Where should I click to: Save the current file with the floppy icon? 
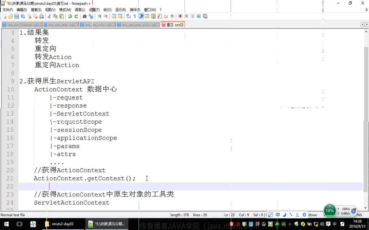16,16
